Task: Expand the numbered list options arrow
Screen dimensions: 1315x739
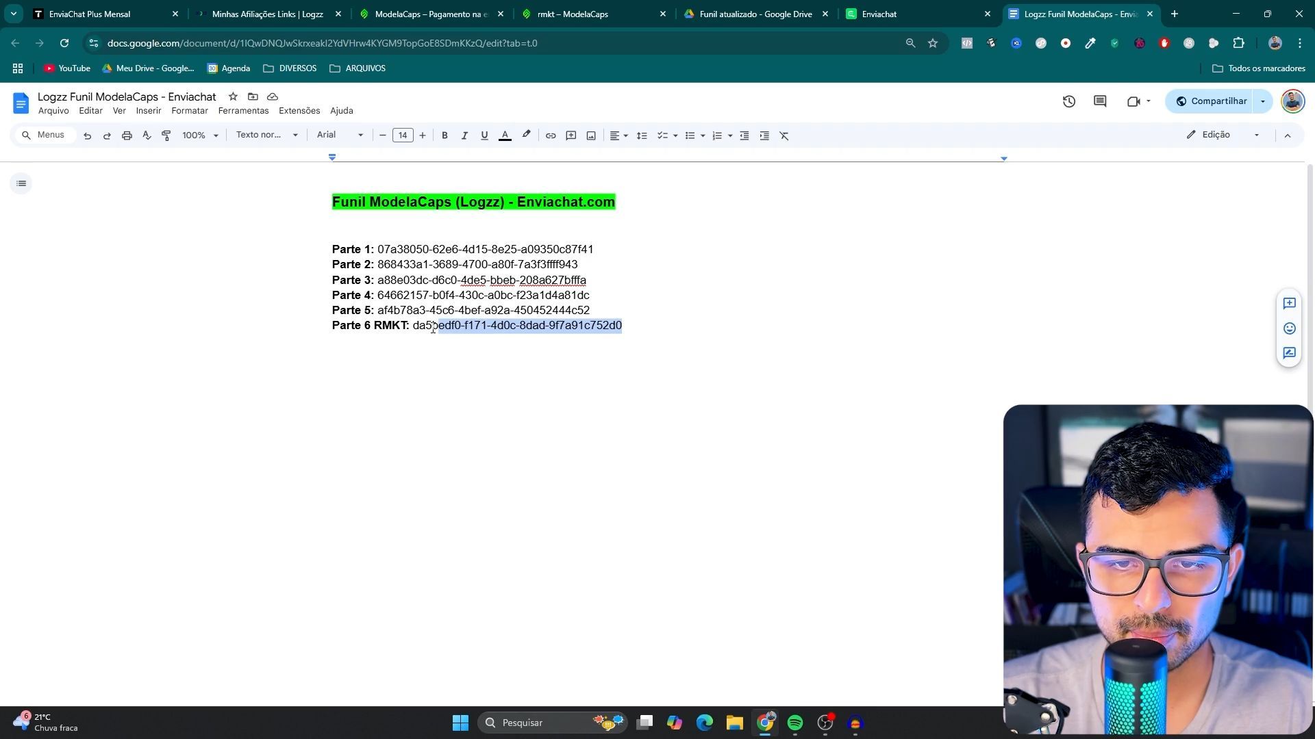Action: [x=730, y=135]
